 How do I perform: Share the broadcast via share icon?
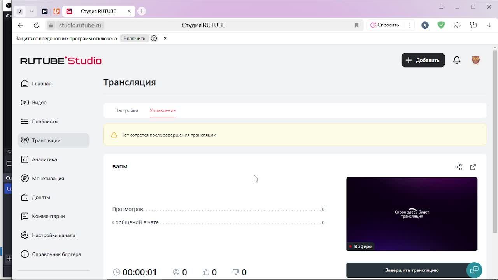(x=459, y=167)
